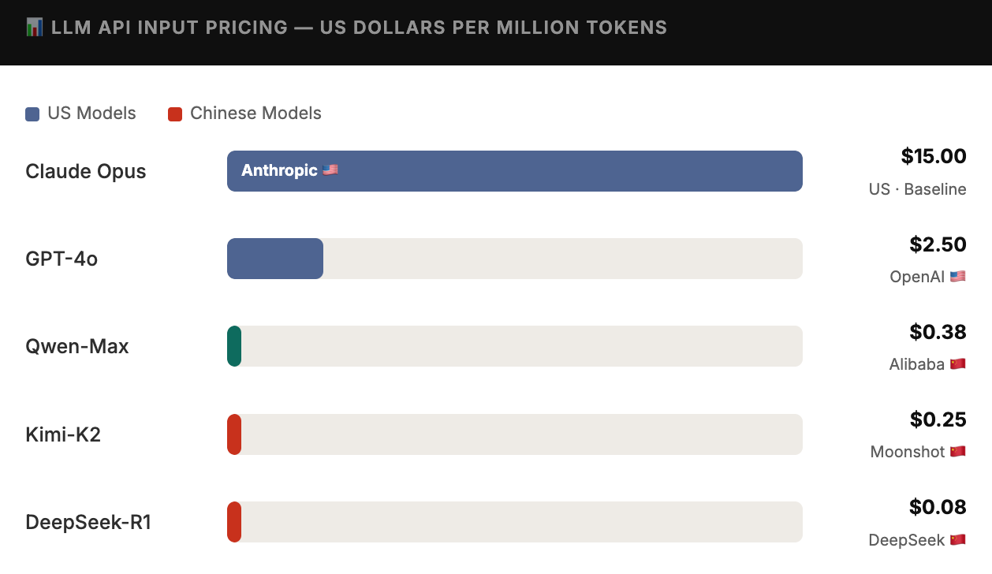Viewport: 992px width, 574px height.
Task: Click the Claude Opus row label
Action: [86, 172]
